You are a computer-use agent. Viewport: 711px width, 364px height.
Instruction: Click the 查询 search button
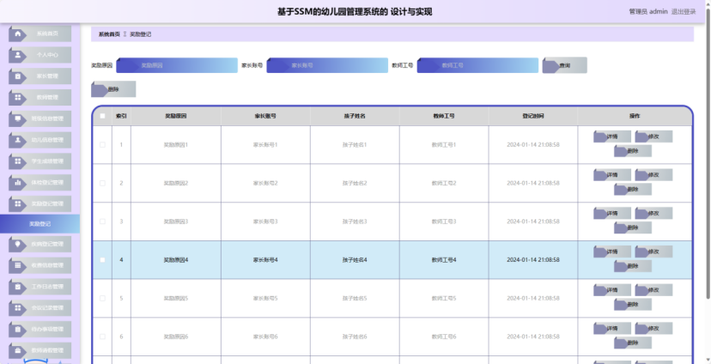click(x=564, y=65)
